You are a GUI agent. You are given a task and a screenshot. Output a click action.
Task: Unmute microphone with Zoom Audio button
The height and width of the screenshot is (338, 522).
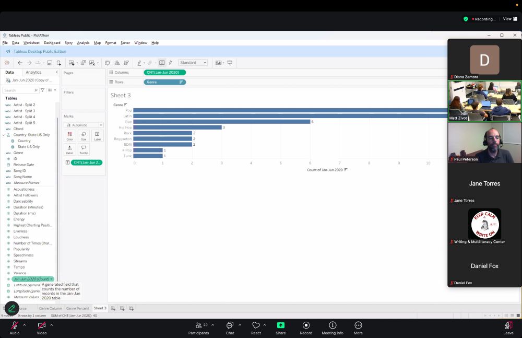coord(14,328)
